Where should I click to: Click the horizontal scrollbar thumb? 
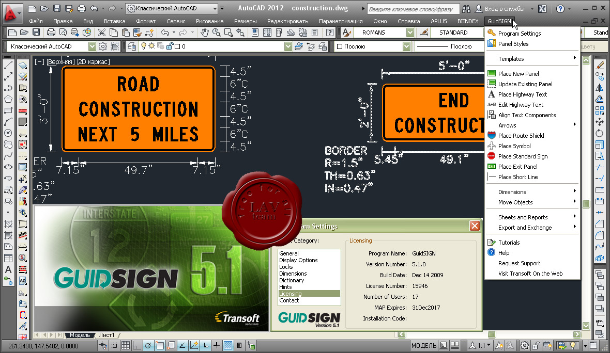pyautogui.click(x=492, y=334)
